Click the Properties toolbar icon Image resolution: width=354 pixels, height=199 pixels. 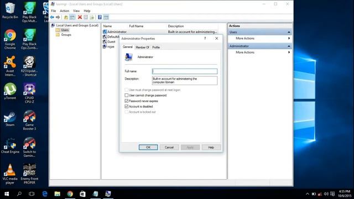pos(86,17)
